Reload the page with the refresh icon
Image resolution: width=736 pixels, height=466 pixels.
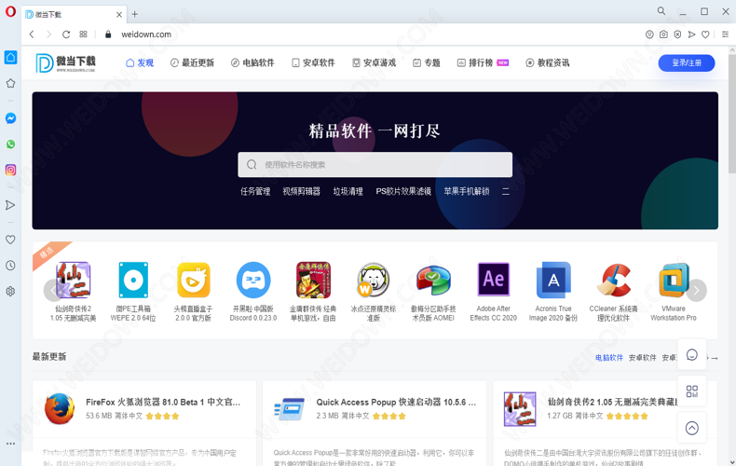tap(66, 34)
